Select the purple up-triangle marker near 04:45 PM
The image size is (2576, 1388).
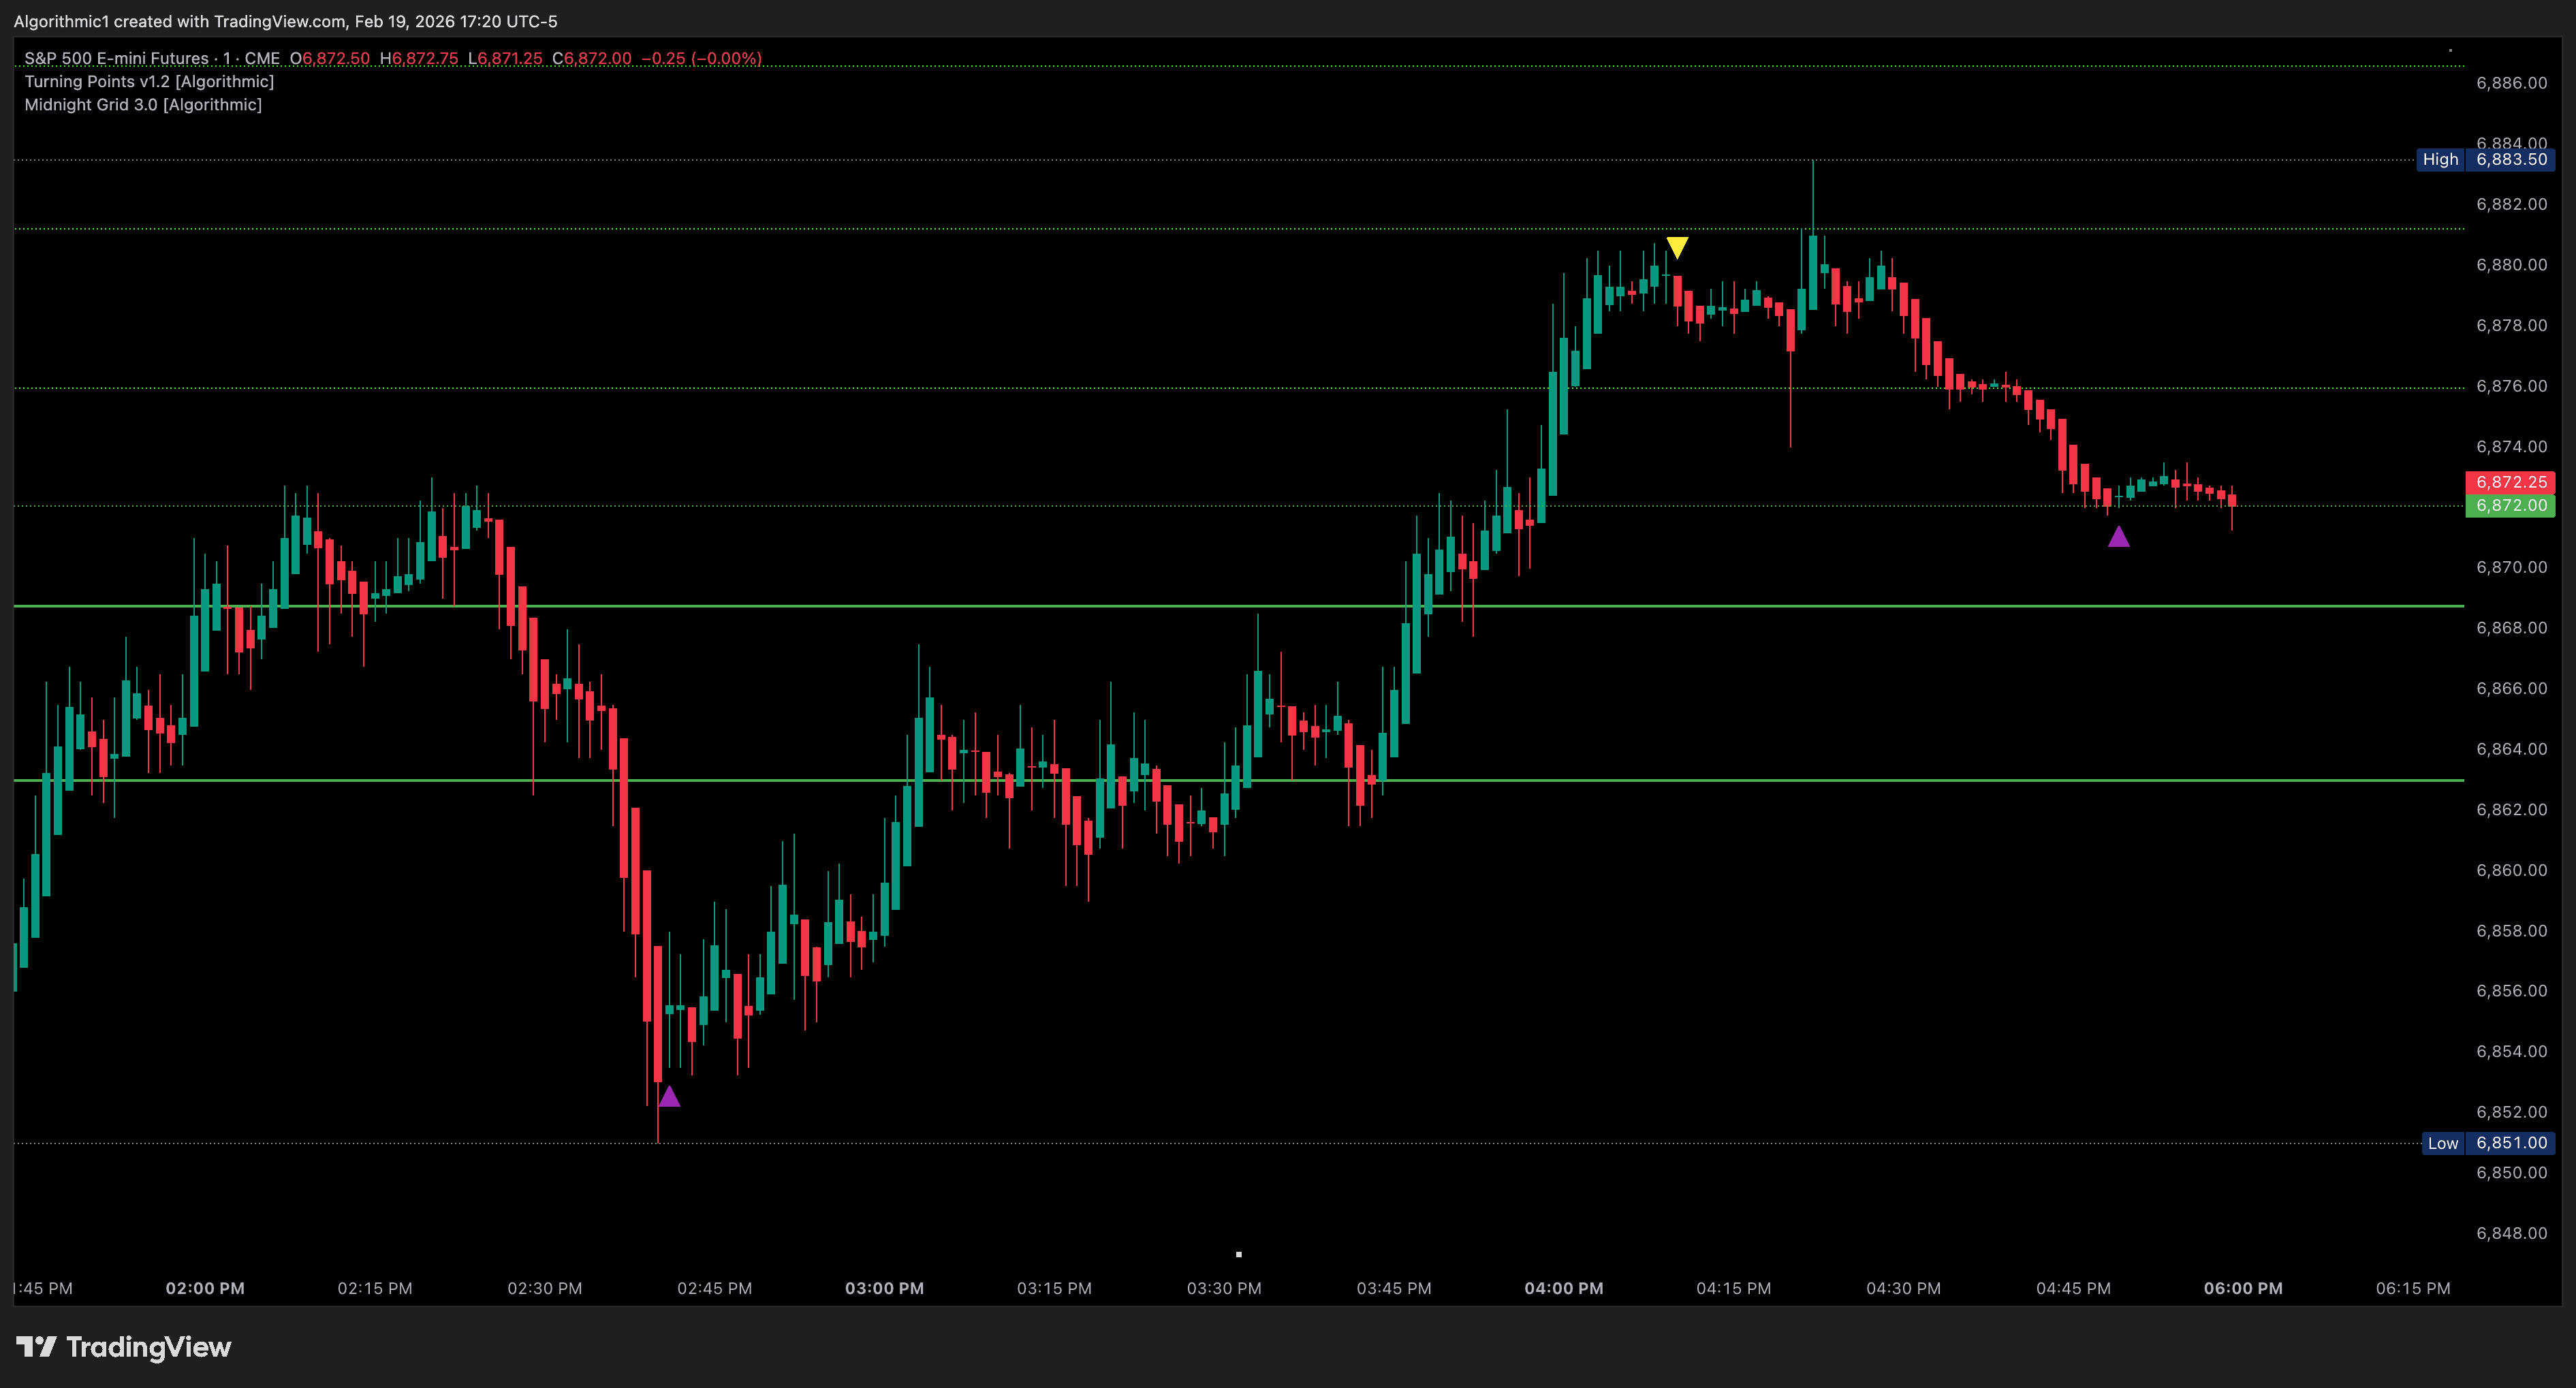click(x=2119, y=538)
